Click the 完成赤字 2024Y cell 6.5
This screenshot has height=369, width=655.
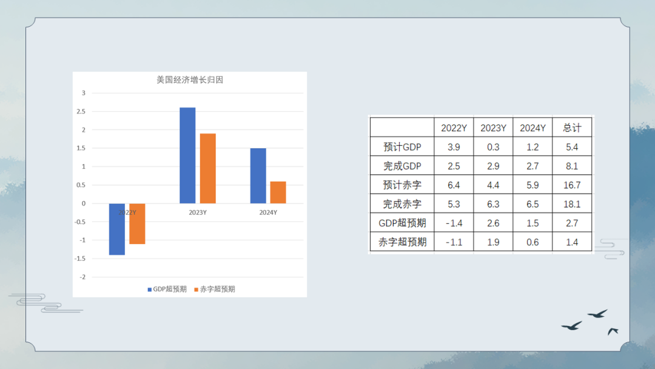pyautogui.click(x=532, y=205)
